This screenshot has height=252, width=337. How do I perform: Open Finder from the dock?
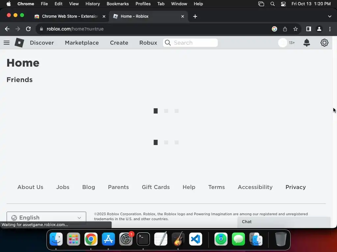[x=56, y=239]
